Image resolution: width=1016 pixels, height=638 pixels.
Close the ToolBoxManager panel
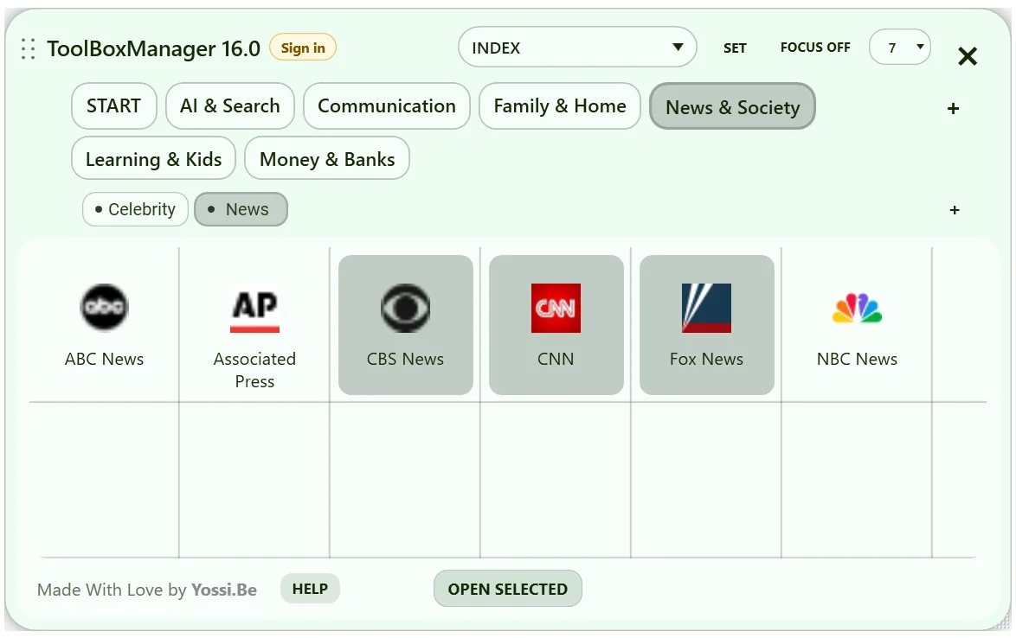(x=968, y=56)
